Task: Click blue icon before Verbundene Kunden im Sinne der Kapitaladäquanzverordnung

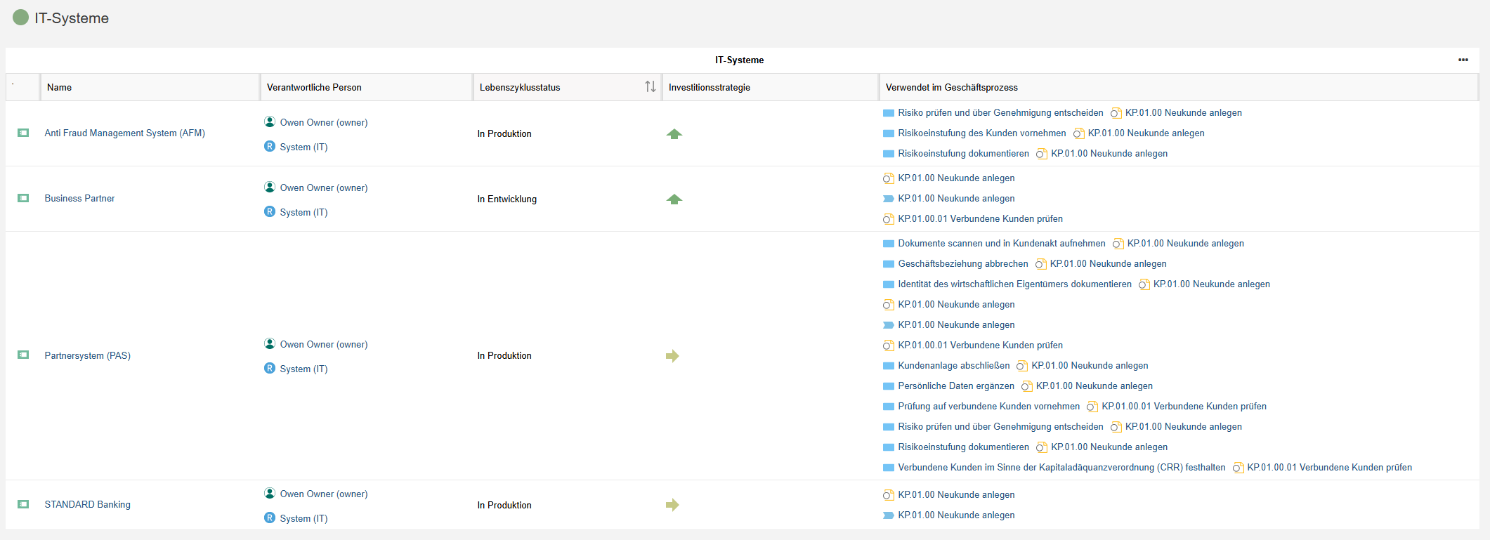Action: tap(889, 468)
